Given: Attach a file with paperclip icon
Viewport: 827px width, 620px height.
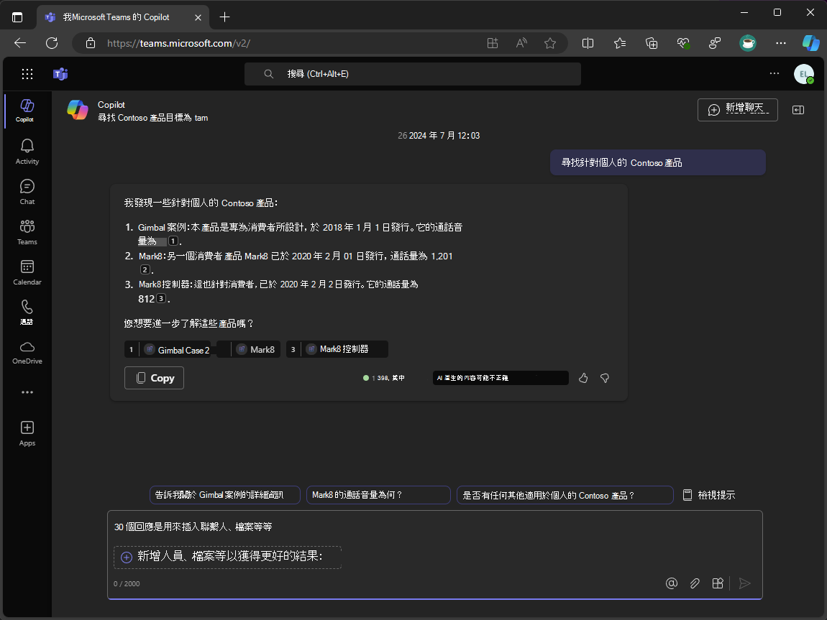Looking at the screenshot, I should pyautogui.click(x=695, y=583).
